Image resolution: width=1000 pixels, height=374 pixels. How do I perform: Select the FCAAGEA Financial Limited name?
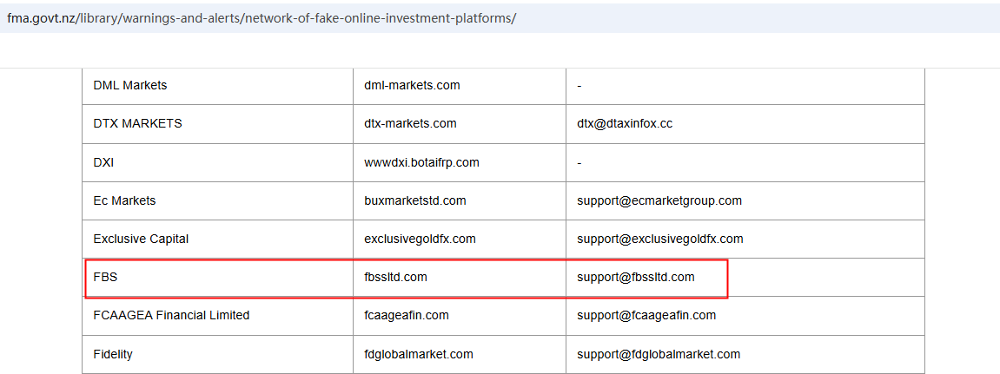(x=171, y=315)
